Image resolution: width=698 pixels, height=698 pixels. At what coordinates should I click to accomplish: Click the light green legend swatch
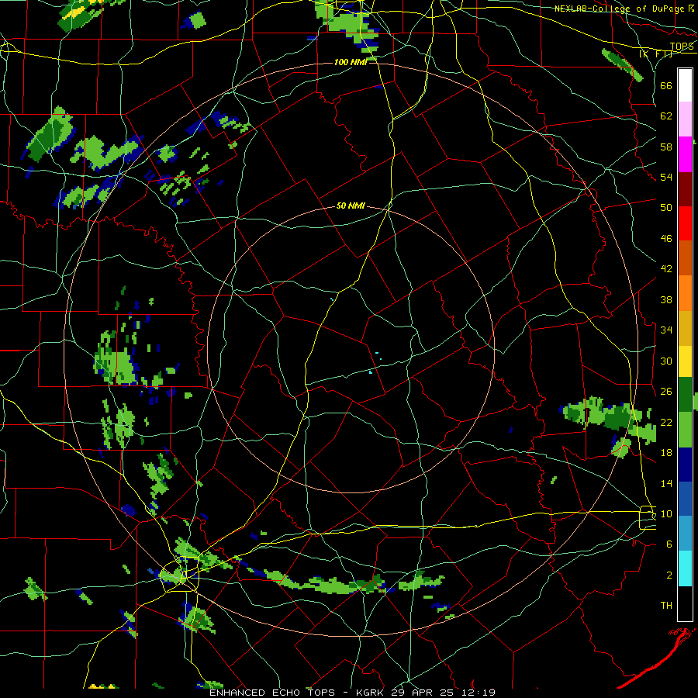tap(685, 430)
